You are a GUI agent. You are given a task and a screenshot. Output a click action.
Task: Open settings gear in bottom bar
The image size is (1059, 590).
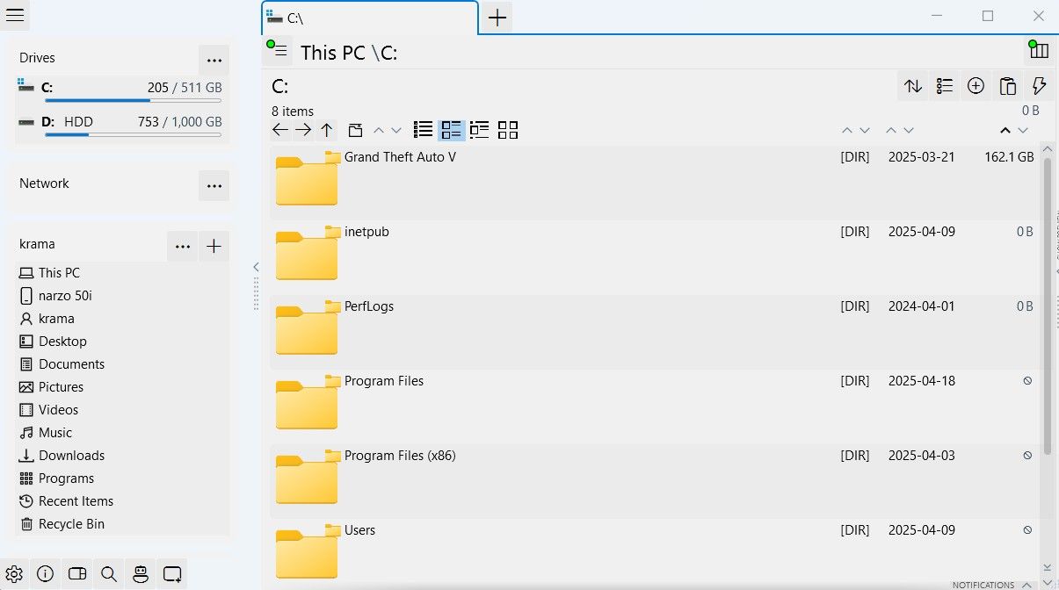14,574
